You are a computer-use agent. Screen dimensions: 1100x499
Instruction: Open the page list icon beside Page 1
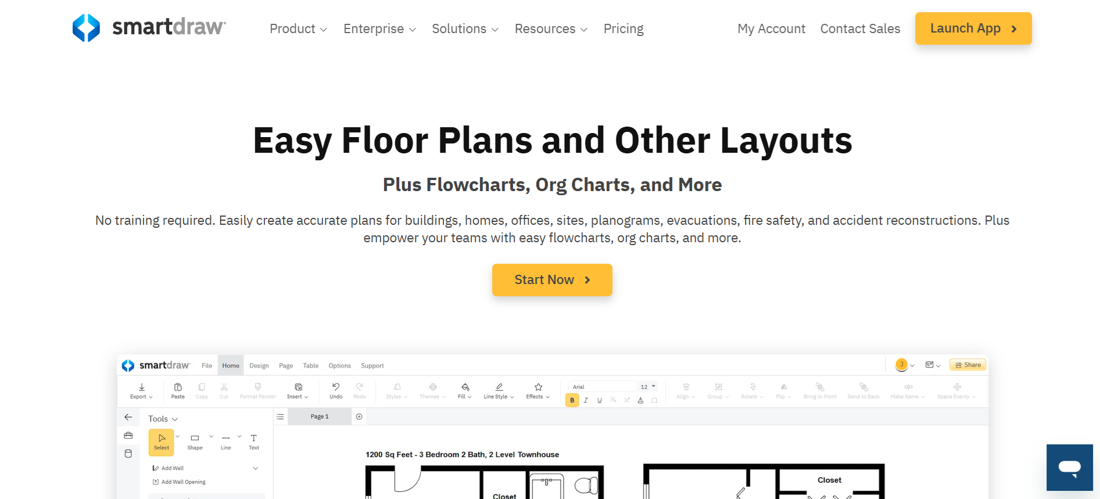click(280, 417)
